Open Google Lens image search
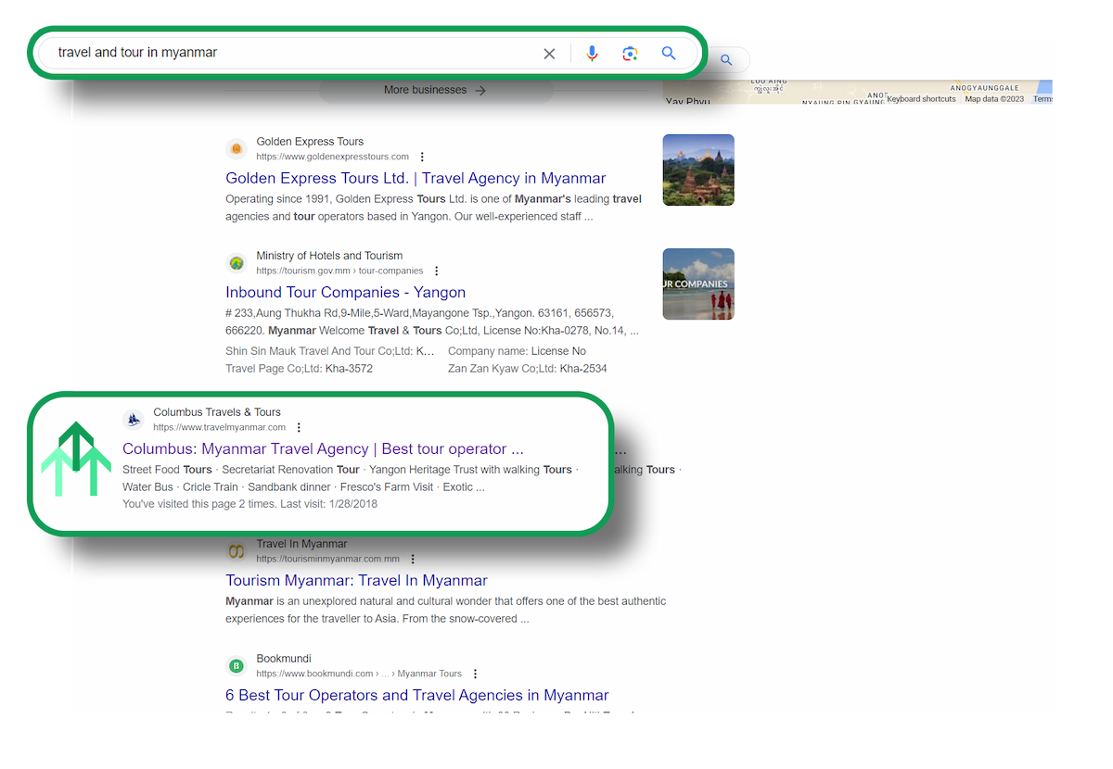This screenshot has height=769, width=1113. coord(630,54)
